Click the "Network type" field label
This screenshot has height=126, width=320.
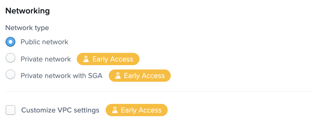click(27, 28)
